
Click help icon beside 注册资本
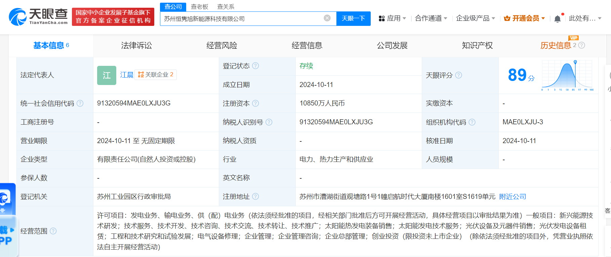pos(255,103)
